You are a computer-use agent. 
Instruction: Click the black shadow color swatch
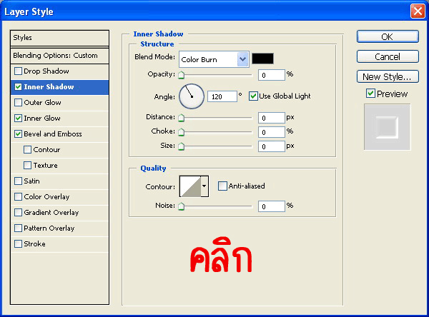tap(262, 59)
